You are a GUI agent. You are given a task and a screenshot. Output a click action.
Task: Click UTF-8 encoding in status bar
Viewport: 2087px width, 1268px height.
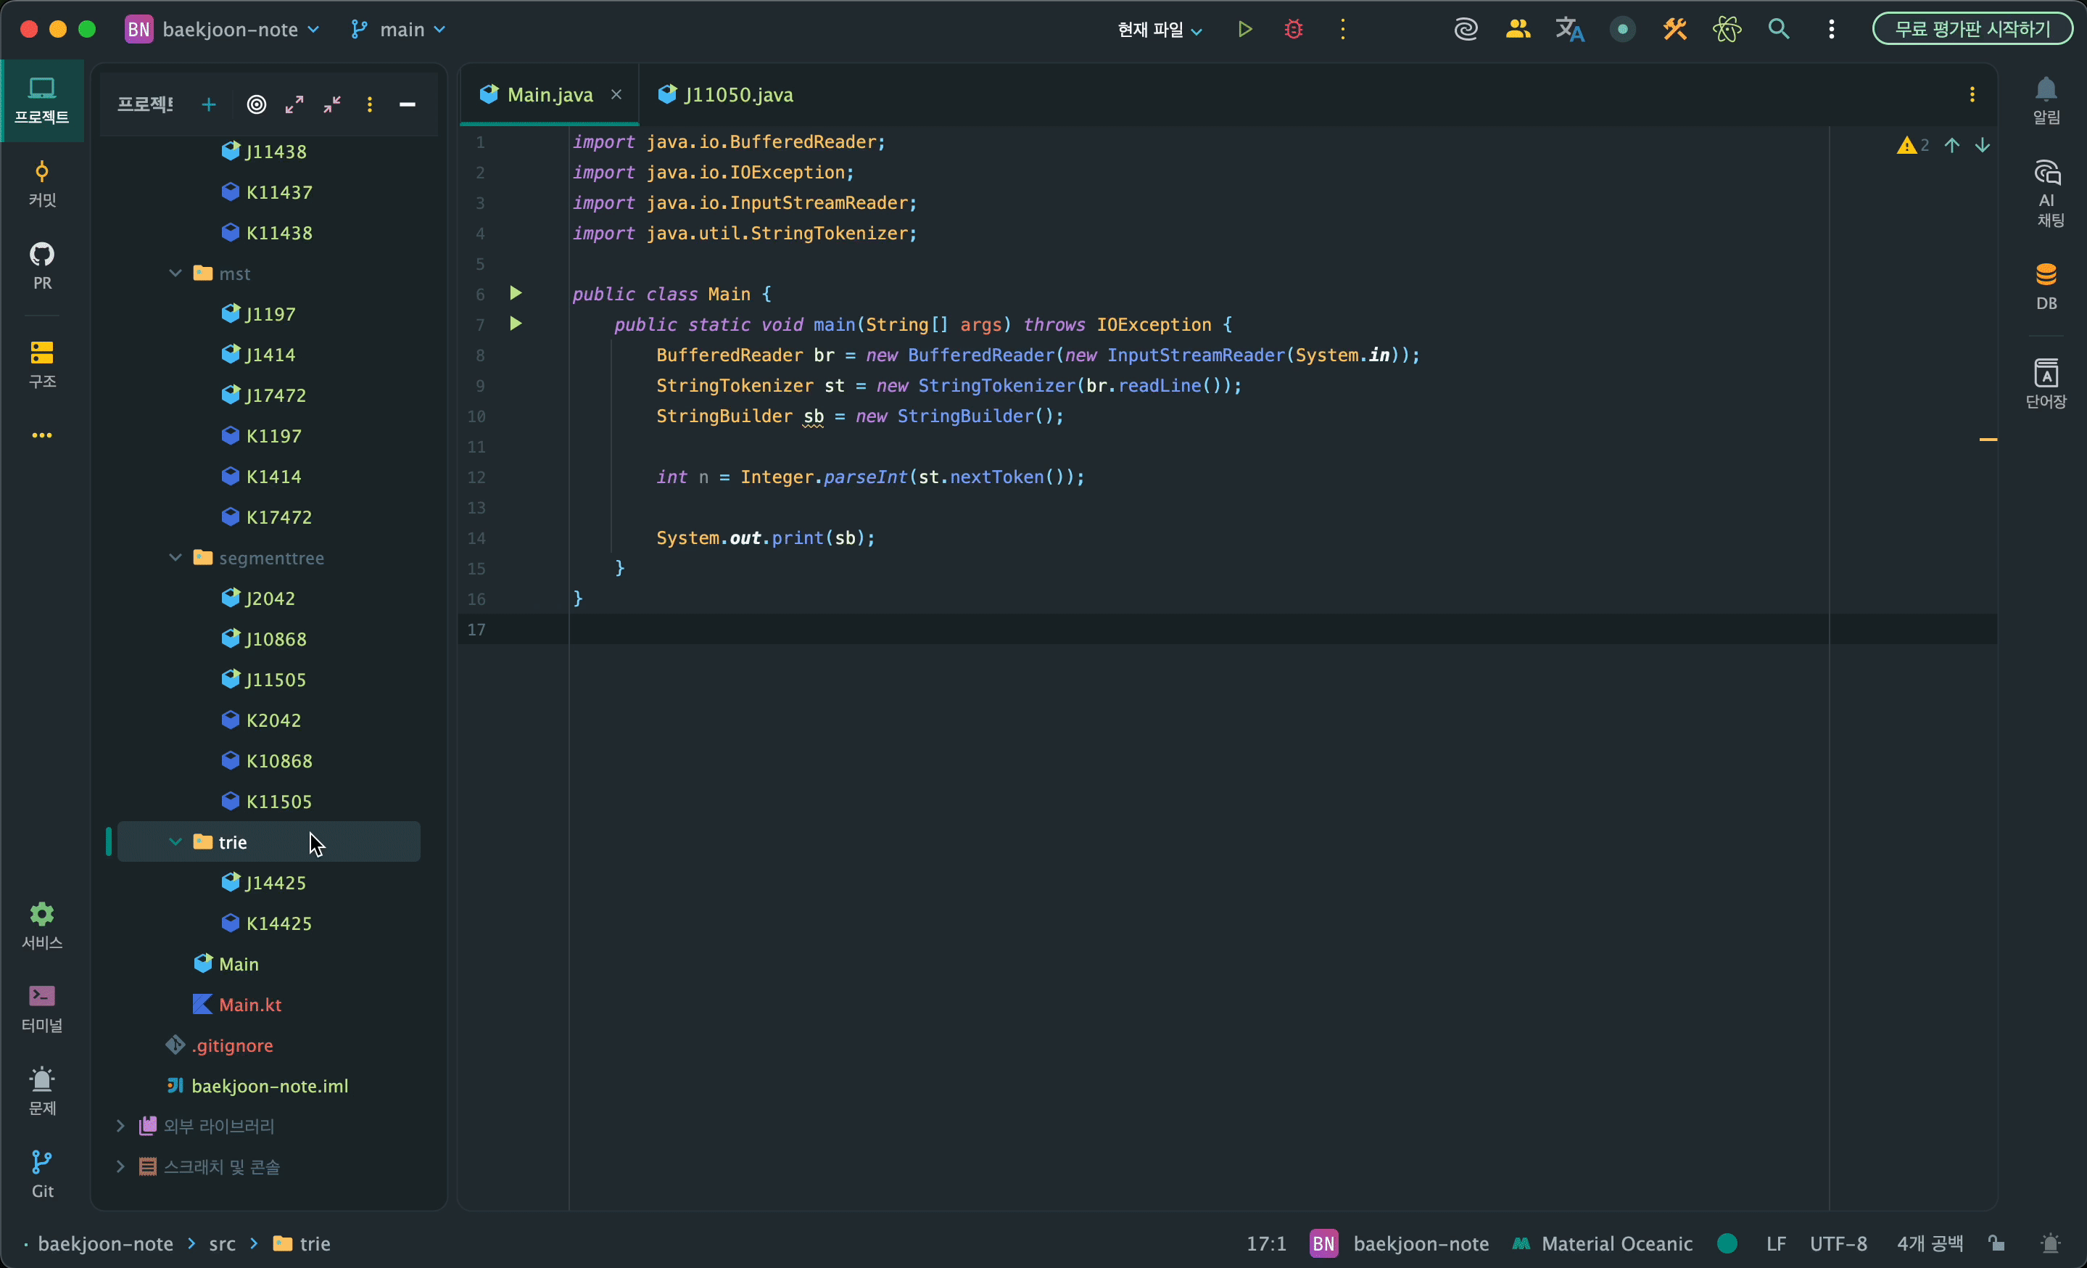pyautogui.click(x=1838, y=1243)
